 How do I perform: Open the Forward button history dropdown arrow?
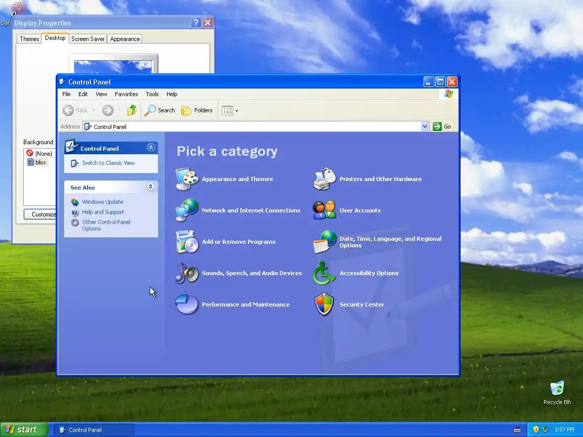[x=119, y=110]
